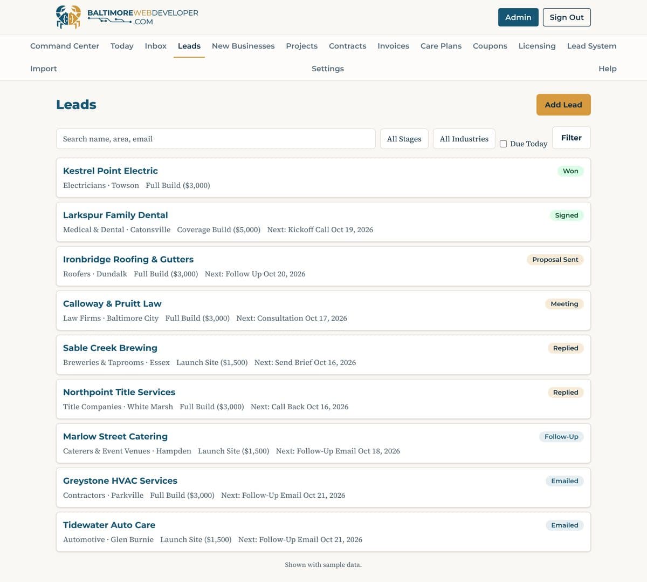Click Emailed badge on Tidewater Auto Care

pos(565,525)
